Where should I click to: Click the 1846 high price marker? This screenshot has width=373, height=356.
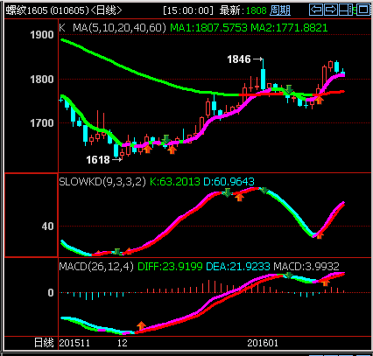tap(239, 59)
